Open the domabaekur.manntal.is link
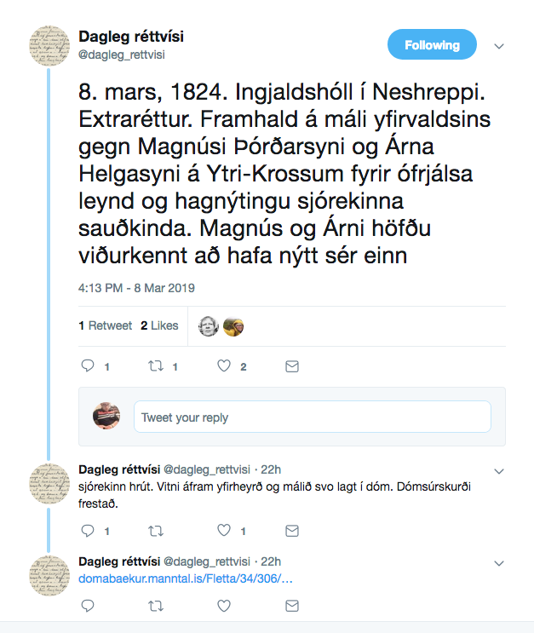The height and width of the screenshot is (633, 534). pos(186,578)
